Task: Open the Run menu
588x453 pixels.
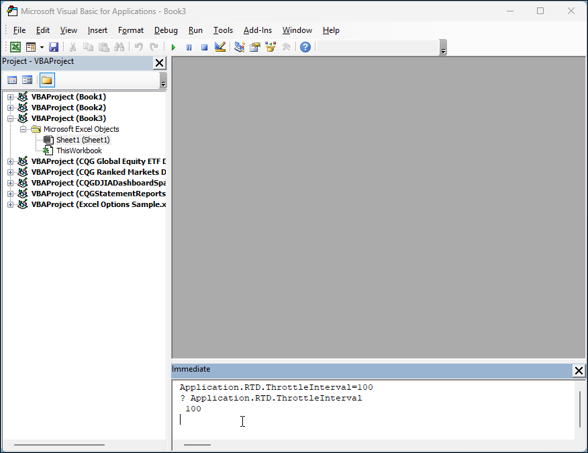Action: coord(195,30)
